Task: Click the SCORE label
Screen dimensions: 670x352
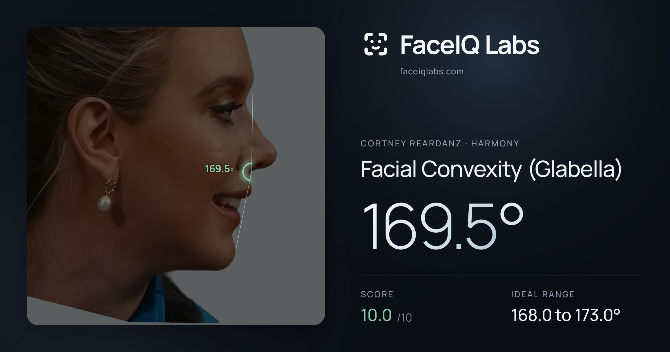Action: click(377, 294)
